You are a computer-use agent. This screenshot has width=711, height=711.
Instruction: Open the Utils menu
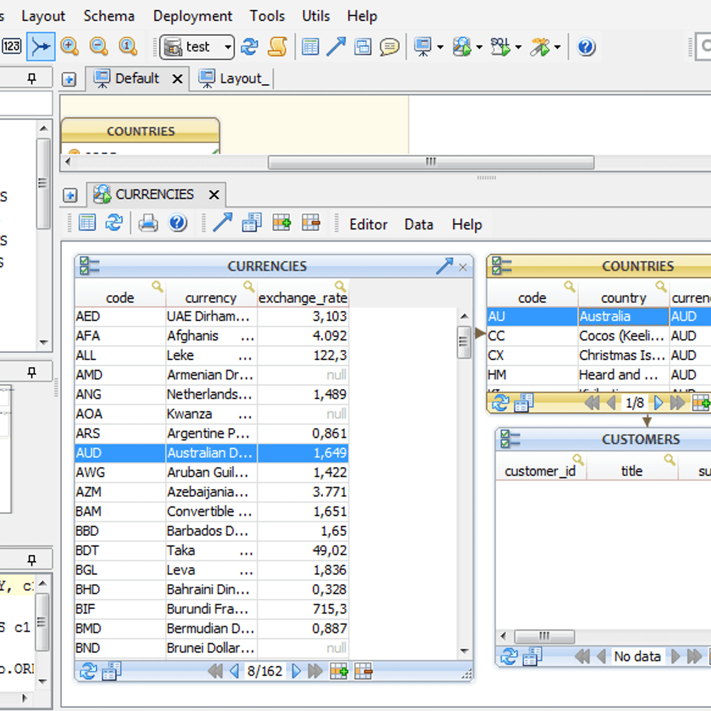coord(316,16)
